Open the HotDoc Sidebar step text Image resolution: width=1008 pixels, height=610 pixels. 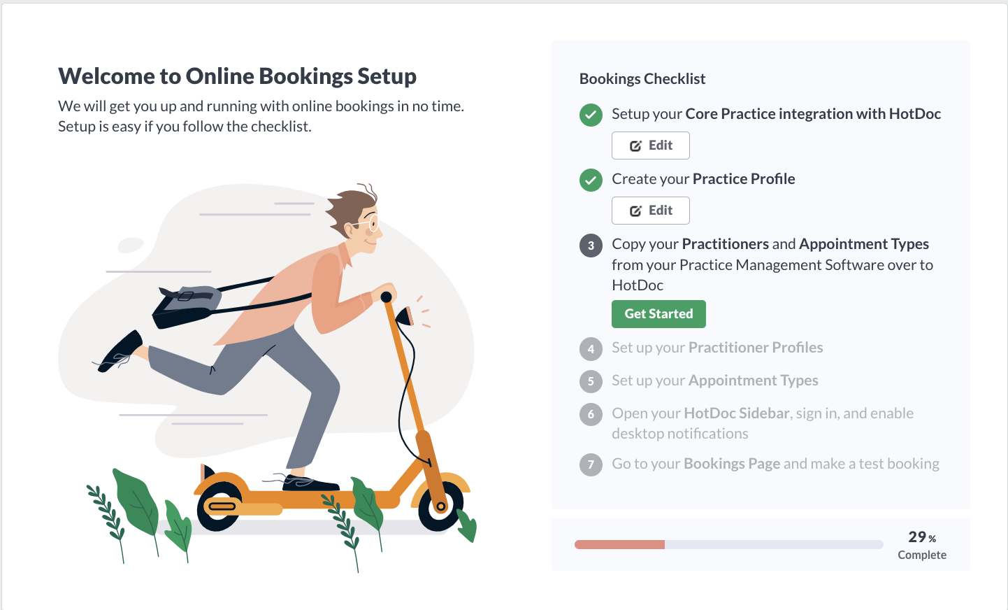763,423
